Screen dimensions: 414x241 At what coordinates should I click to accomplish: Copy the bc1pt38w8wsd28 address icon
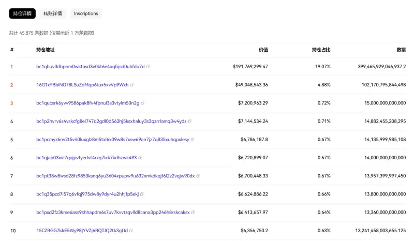pos(198,176)
